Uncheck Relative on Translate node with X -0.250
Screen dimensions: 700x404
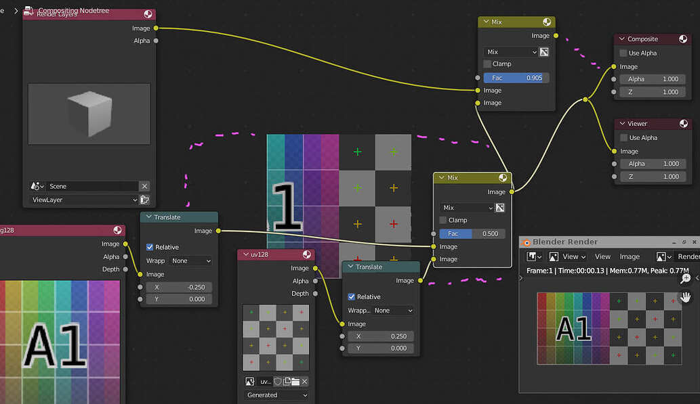click(x=150, y=246)
